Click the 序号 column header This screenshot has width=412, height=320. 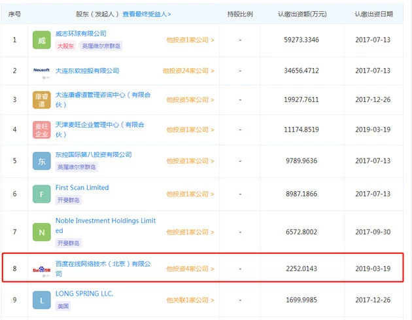pos(14,14)
